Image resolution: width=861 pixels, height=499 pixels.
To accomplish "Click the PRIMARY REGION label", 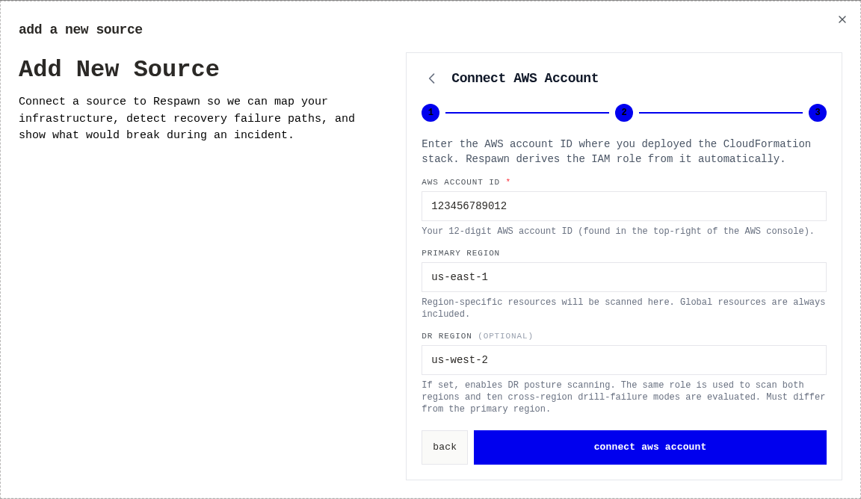I will click(460, 253).
